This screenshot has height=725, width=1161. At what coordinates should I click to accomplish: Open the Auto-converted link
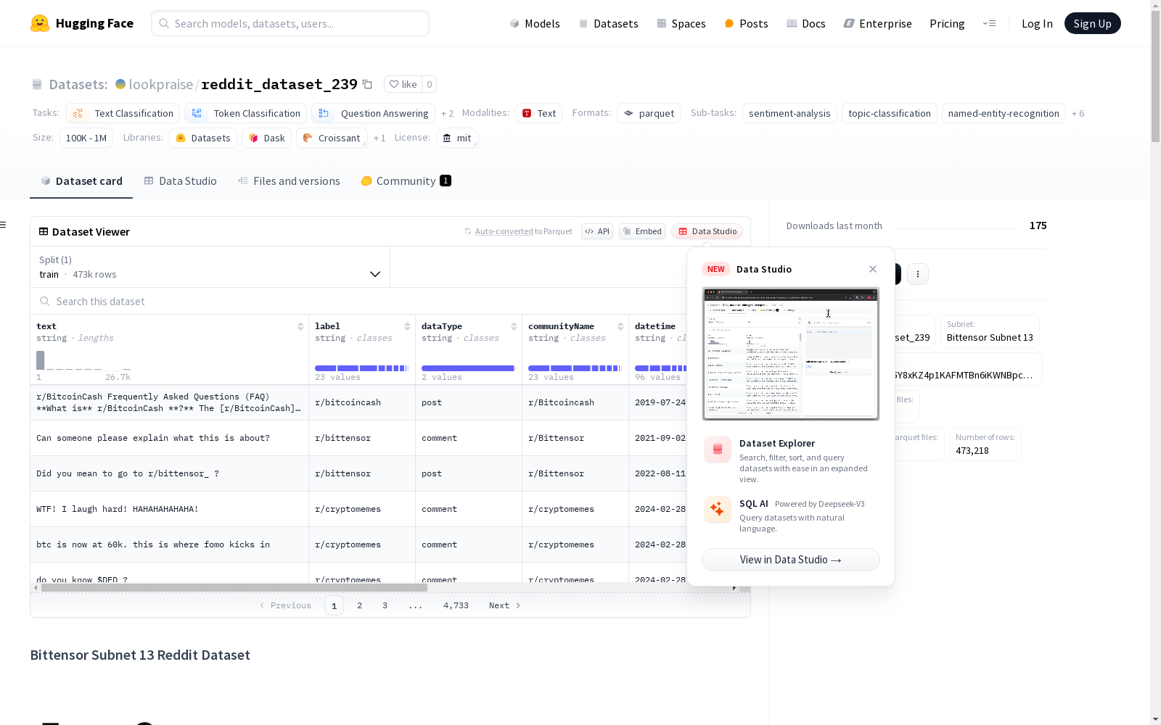coord(504,231)
